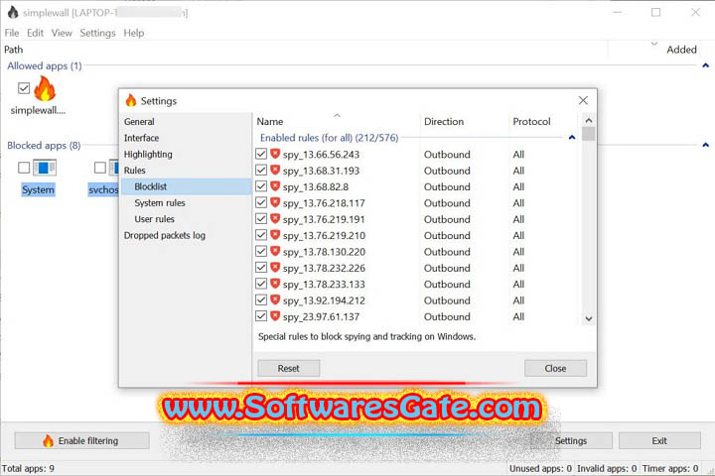Disable the spy_13.76.218.117 rule checkbox
Image resolution: width=715 pixels, height=476 pixels.
tap(261, 202)
